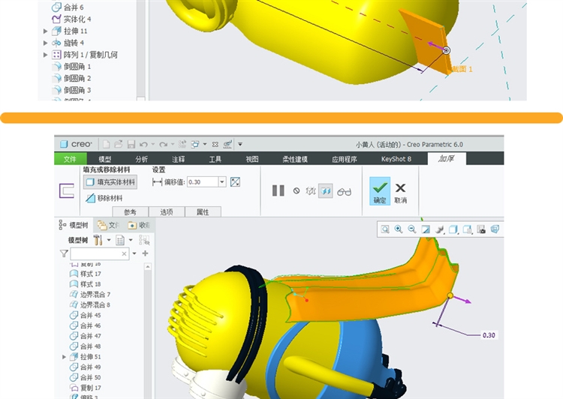
Task: Switch to the KeyShot 8 ribbon tab
Action: pos(396,159)
